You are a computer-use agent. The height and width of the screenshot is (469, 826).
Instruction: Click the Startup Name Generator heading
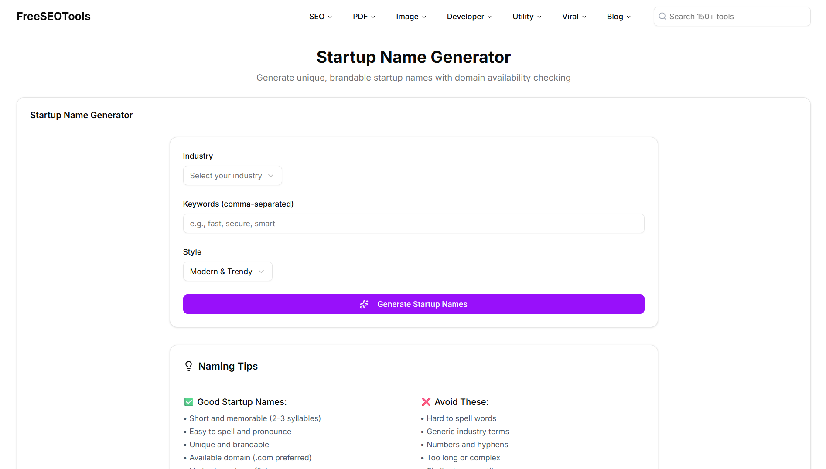click(x=413, y=57)
